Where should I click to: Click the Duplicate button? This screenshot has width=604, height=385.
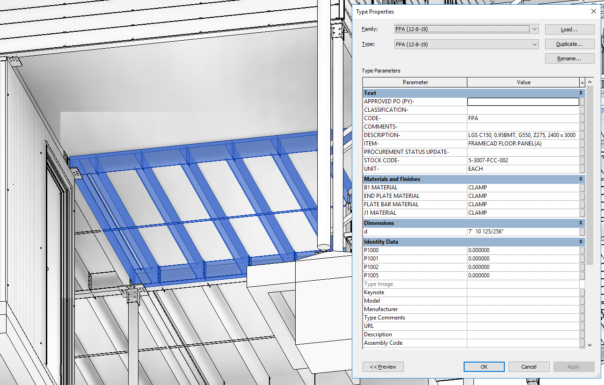coord(569,44)
